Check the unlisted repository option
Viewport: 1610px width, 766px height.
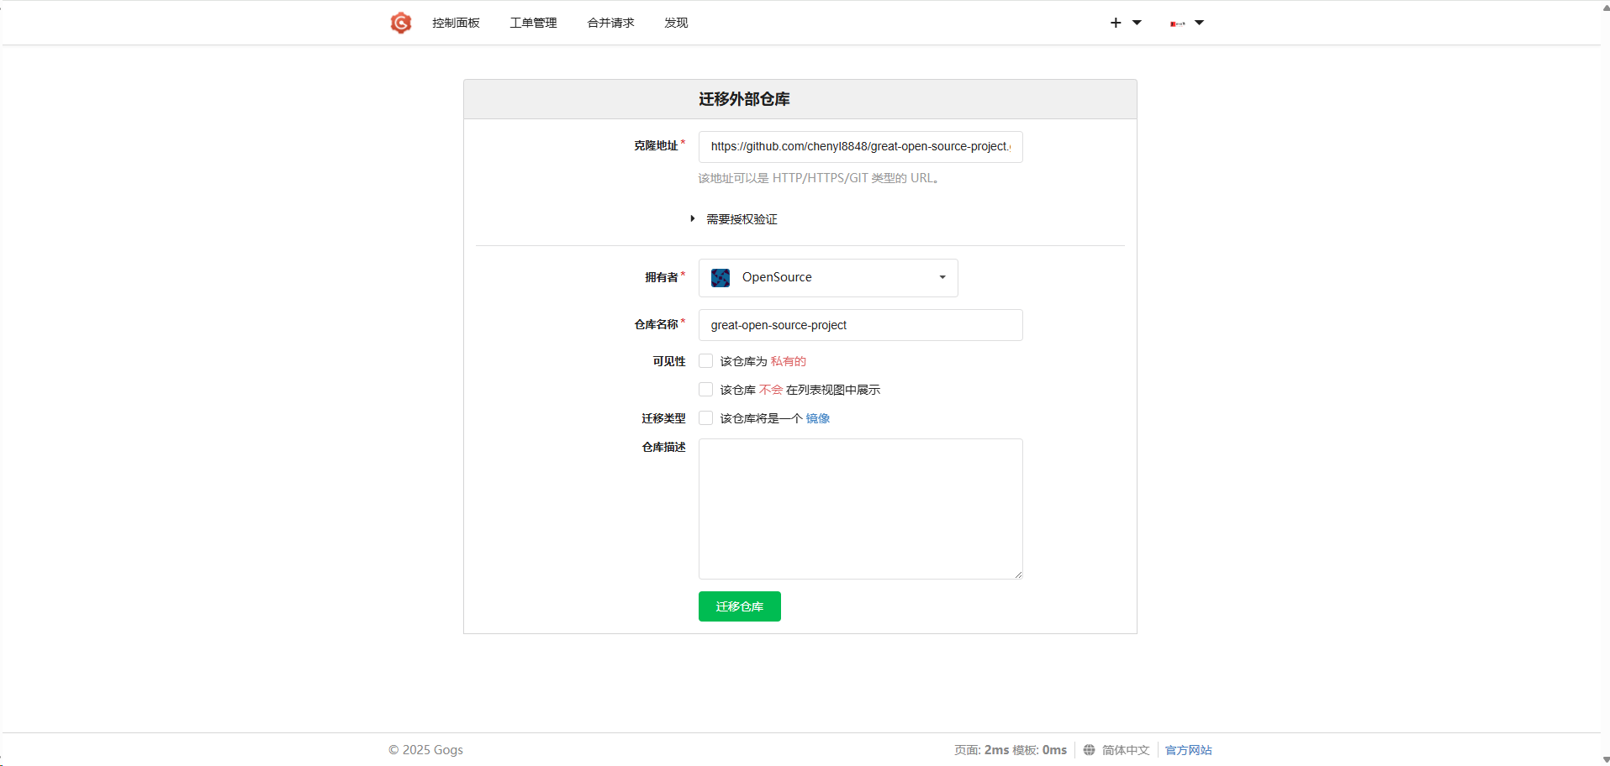706,390
